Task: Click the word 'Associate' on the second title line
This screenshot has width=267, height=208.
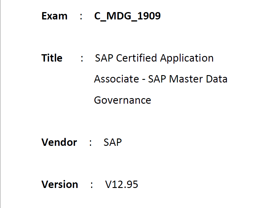Action: pos(117,79)
